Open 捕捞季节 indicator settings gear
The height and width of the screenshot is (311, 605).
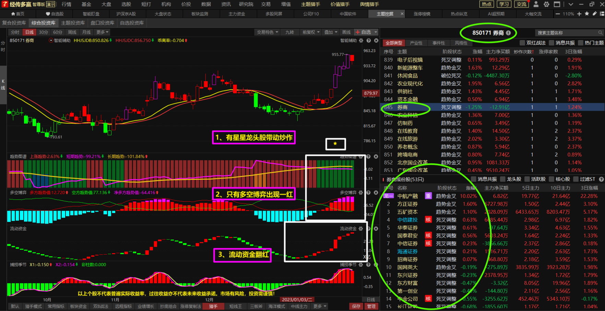pos(361,264)
